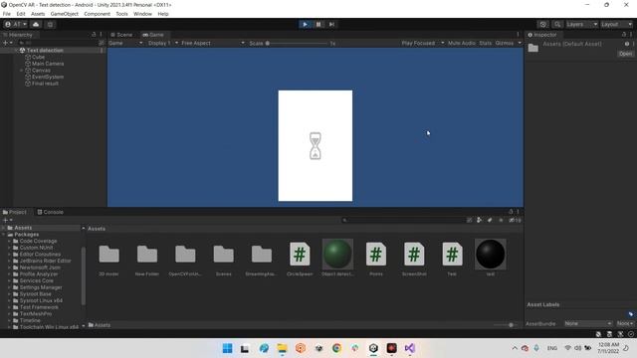
Task: Select the CircleSpawn script asset
Action: (300, 259)
